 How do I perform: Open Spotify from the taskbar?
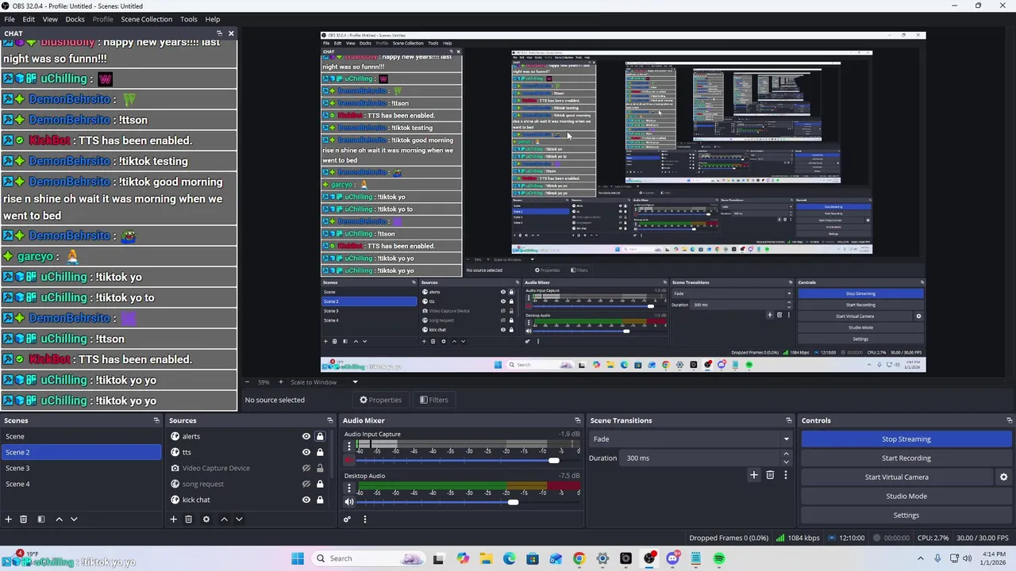[x=719, y=558]
